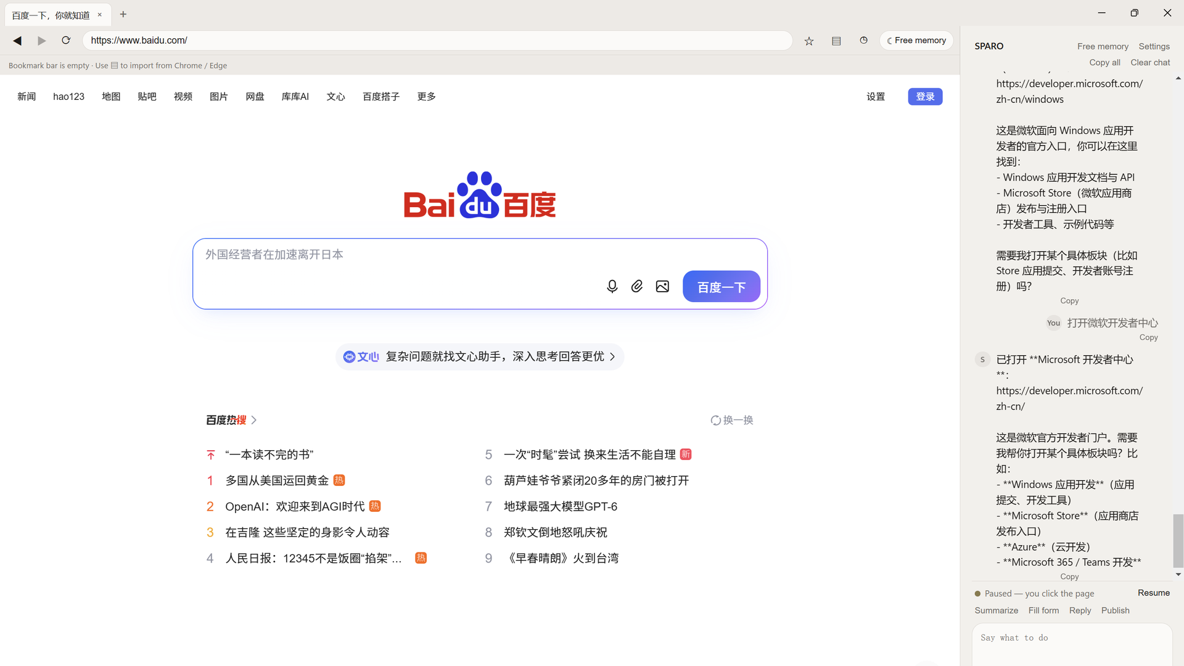Viewport: 1184px width, 666px height.
Task: Open the hao123 navigation link
Action: pyautogui.click(x=68, y=97)
